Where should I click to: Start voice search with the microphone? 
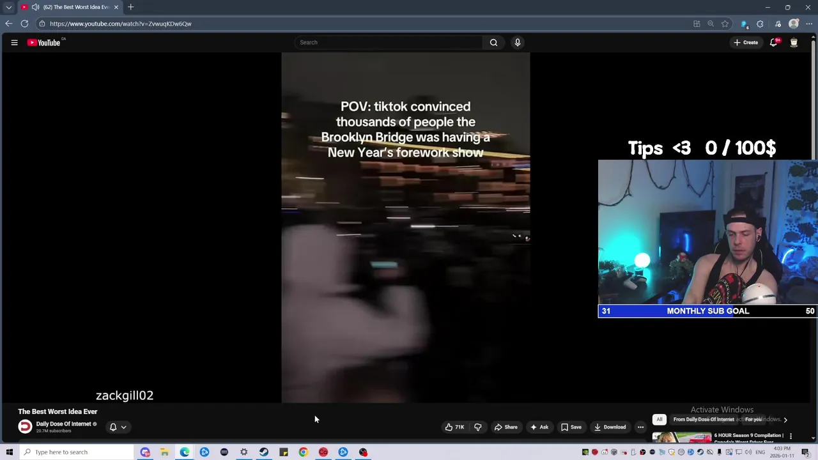coord(518,43)
